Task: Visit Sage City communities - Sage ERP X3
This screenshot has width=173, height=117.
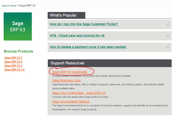Action: (x=79, y=93)
